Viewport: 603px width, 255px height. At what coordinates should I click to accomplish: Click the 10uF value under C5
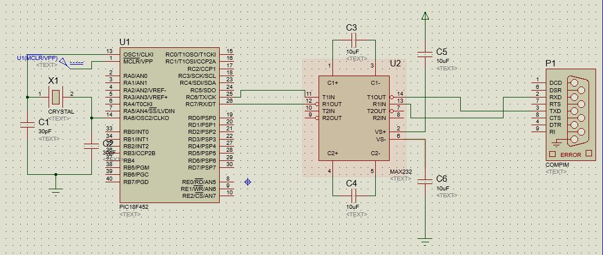(443, 61)
